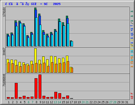Click the 30467 axis value

coord(4,52)
